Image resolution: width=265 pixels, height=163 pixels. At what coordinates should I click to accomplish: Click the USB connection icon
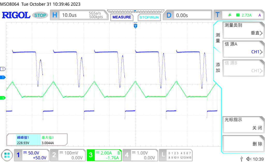click(x=241, y=159)
